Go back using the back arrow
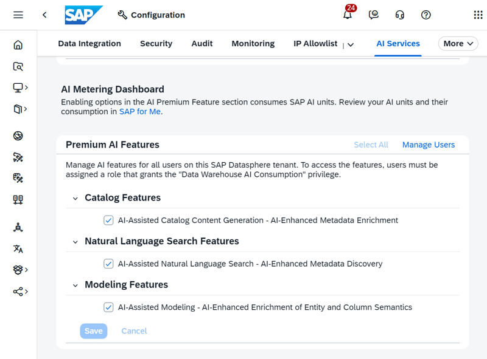The height and width of the screenshot is (359, 487). coord(44,15)
